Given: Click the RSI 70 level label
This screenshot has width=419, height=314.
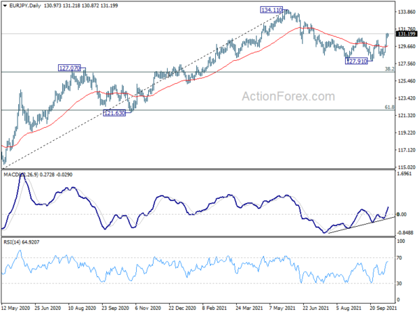Looking at the screenshot, I should 399,258.
